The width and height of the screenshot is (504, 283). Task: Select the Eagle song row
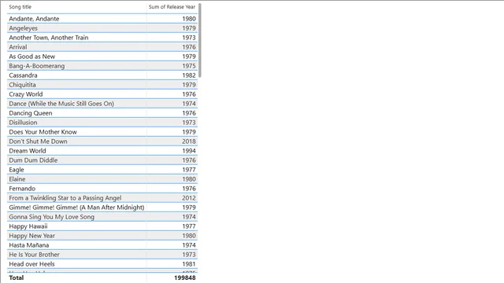coord(102,170)
